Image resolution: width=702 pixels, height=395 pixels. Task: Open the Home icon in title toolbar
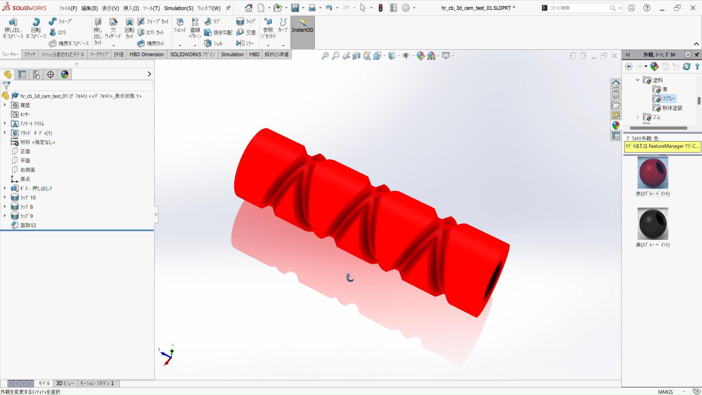click(249, 8)
